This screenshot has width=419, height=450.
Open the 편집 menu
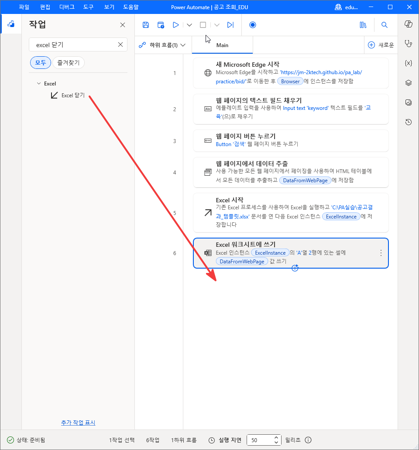pyautogui.click(x=45, y=7)
